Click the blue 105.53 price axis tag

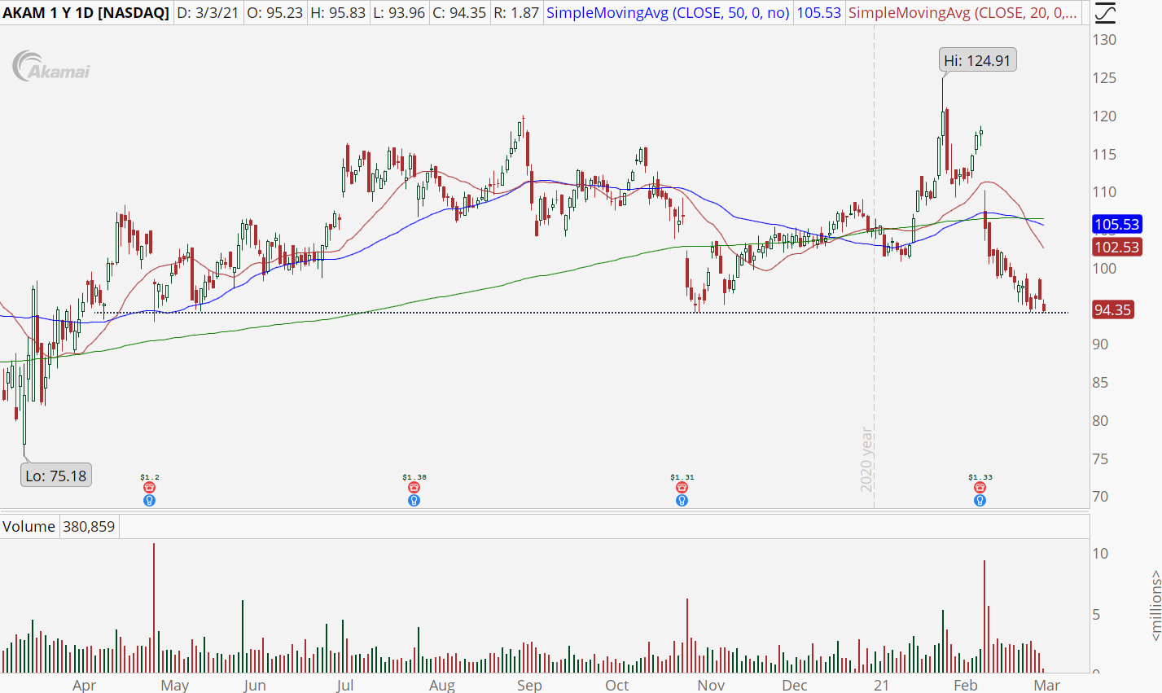pos(1116,225)
